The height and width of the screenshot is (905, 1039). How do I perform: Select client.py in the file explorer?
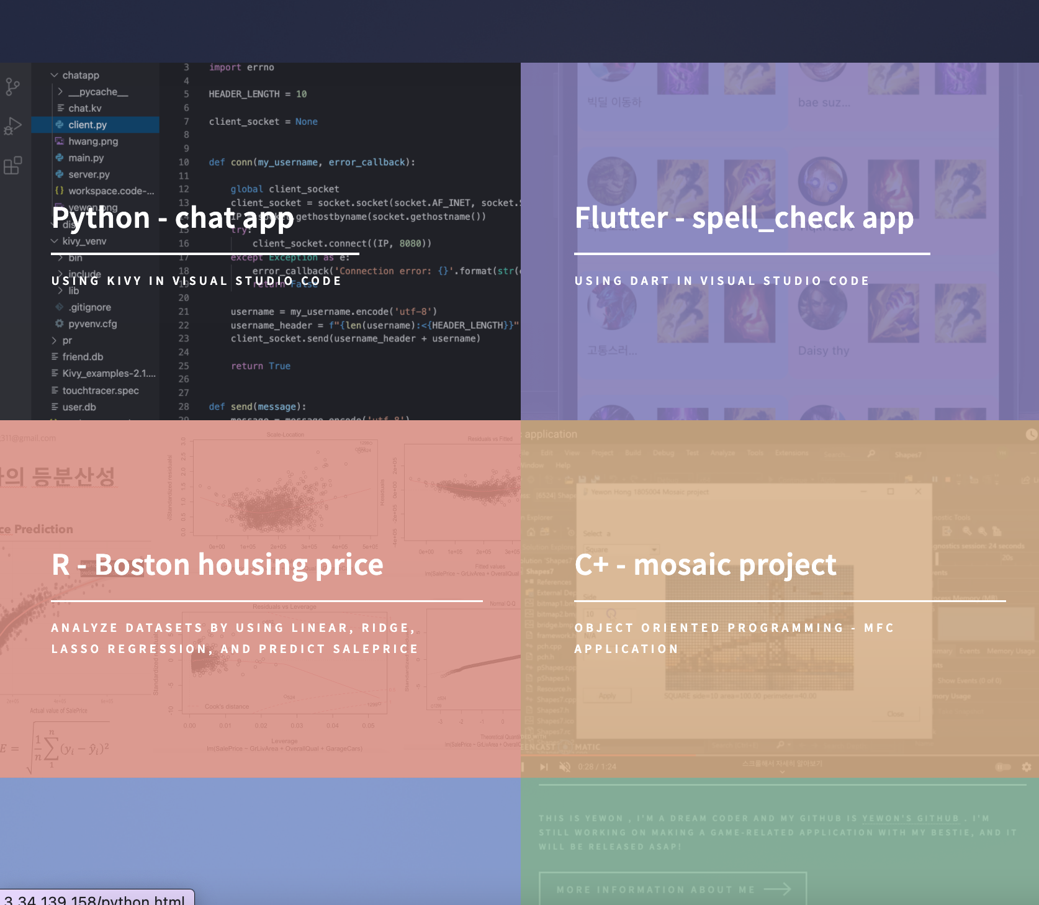coord(88,124)
